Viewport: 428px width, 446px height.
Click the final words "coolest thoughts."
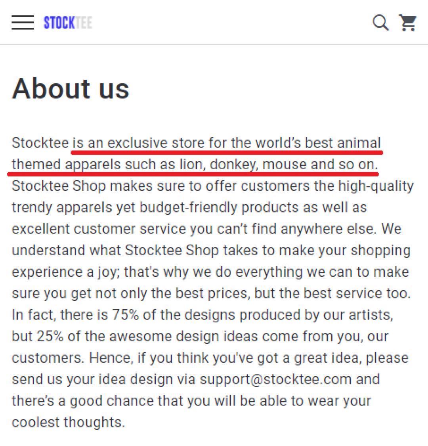[68, 422]
